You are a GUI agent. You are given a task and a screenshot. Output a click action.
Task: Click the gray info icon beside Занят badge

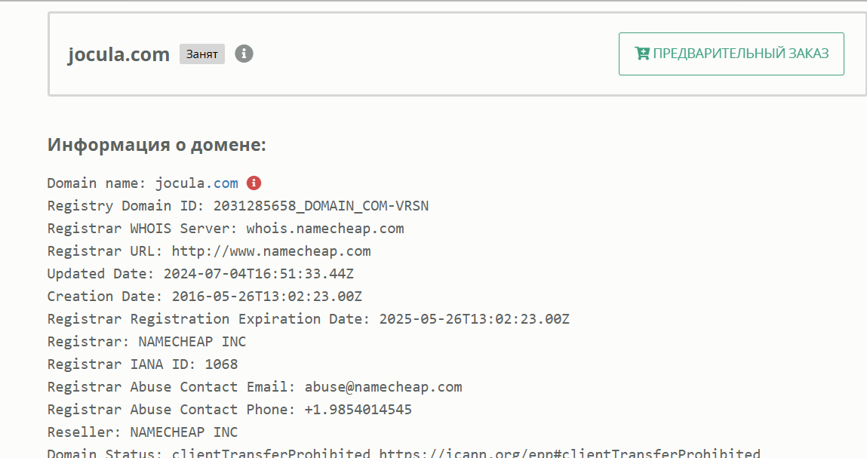[244, 54]
